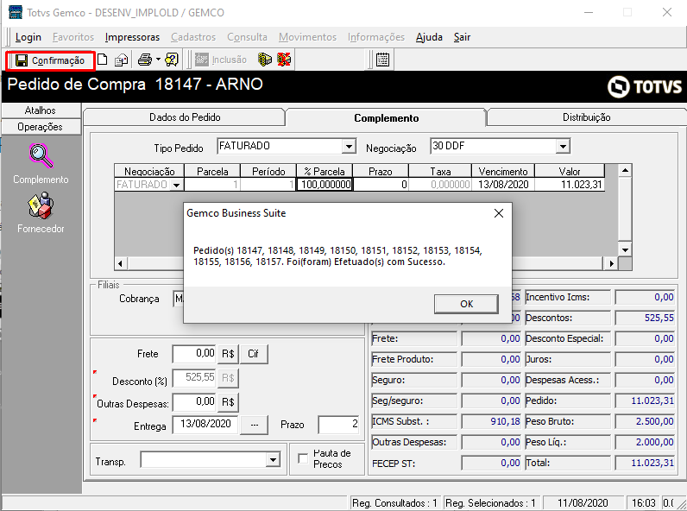Click the ICMS Subst. value 910,18
The image size is (687, 511).
pos(491,421)
